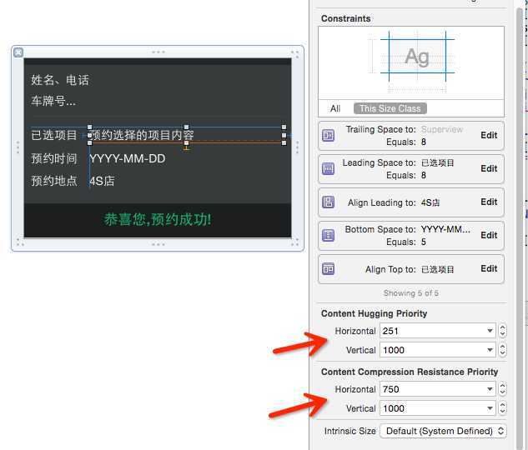Click the Bottom Space constraint icon
The width and height of the screenshot is (528, 450).
(329, 236)
